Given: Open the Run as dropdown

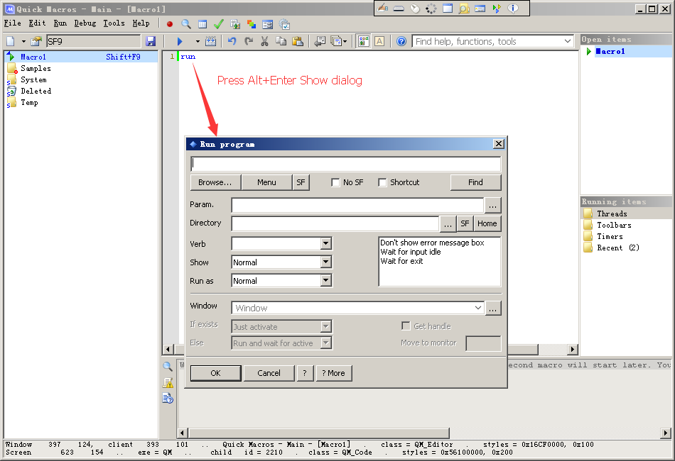Looking at the screenshot, I should [326, 281].
